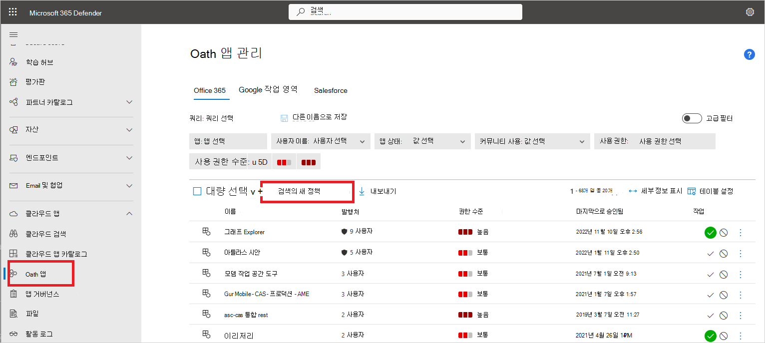Approve the 그래프 Explorer app green check
765x343 pixels.
pos(710,233)
